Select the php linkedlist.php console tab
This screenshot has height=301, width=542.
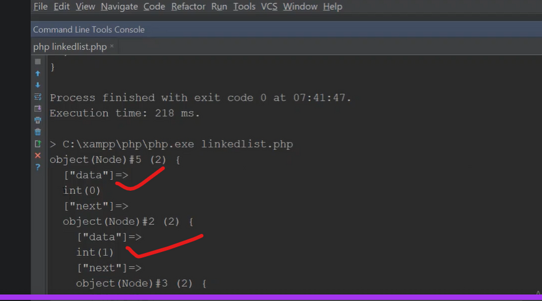pyautogui.click(x=70, y=47)
